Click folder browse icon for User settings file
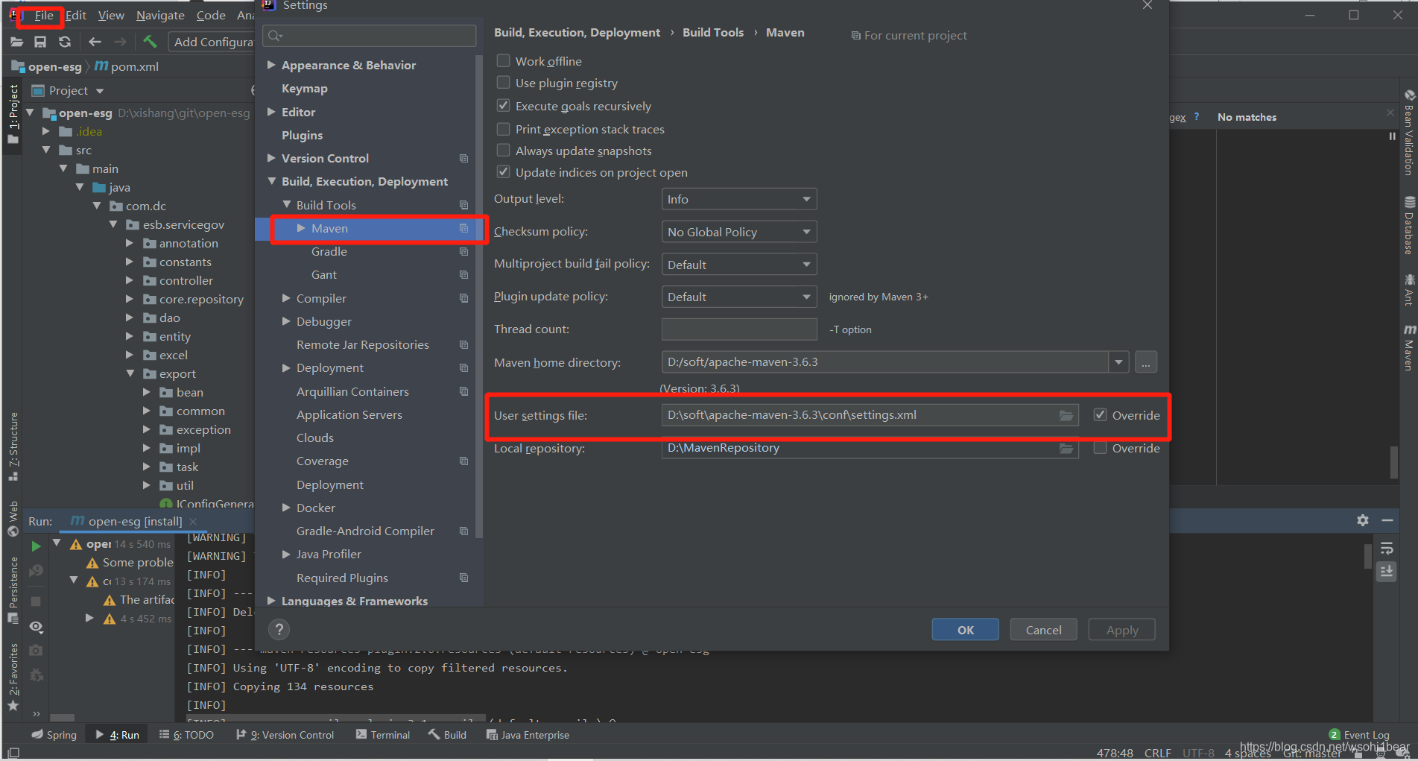This screenshot has width=1418, height=761. [x=1066, y=415]
